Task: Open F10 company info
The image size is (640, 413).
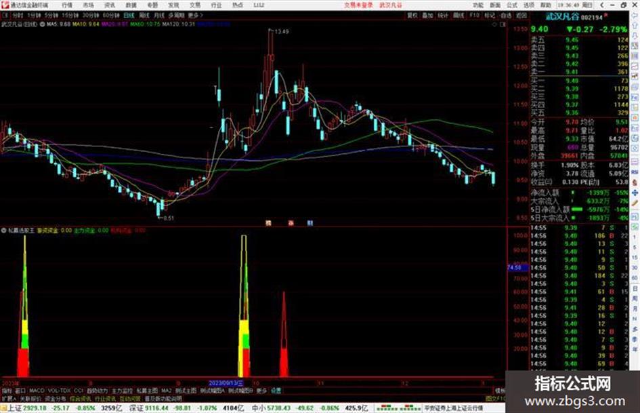Action: [x=474, y=15]
